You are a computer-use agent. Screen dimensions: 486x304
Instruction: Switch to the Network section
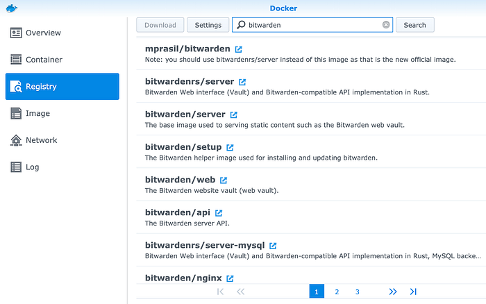tap(62, 140)
